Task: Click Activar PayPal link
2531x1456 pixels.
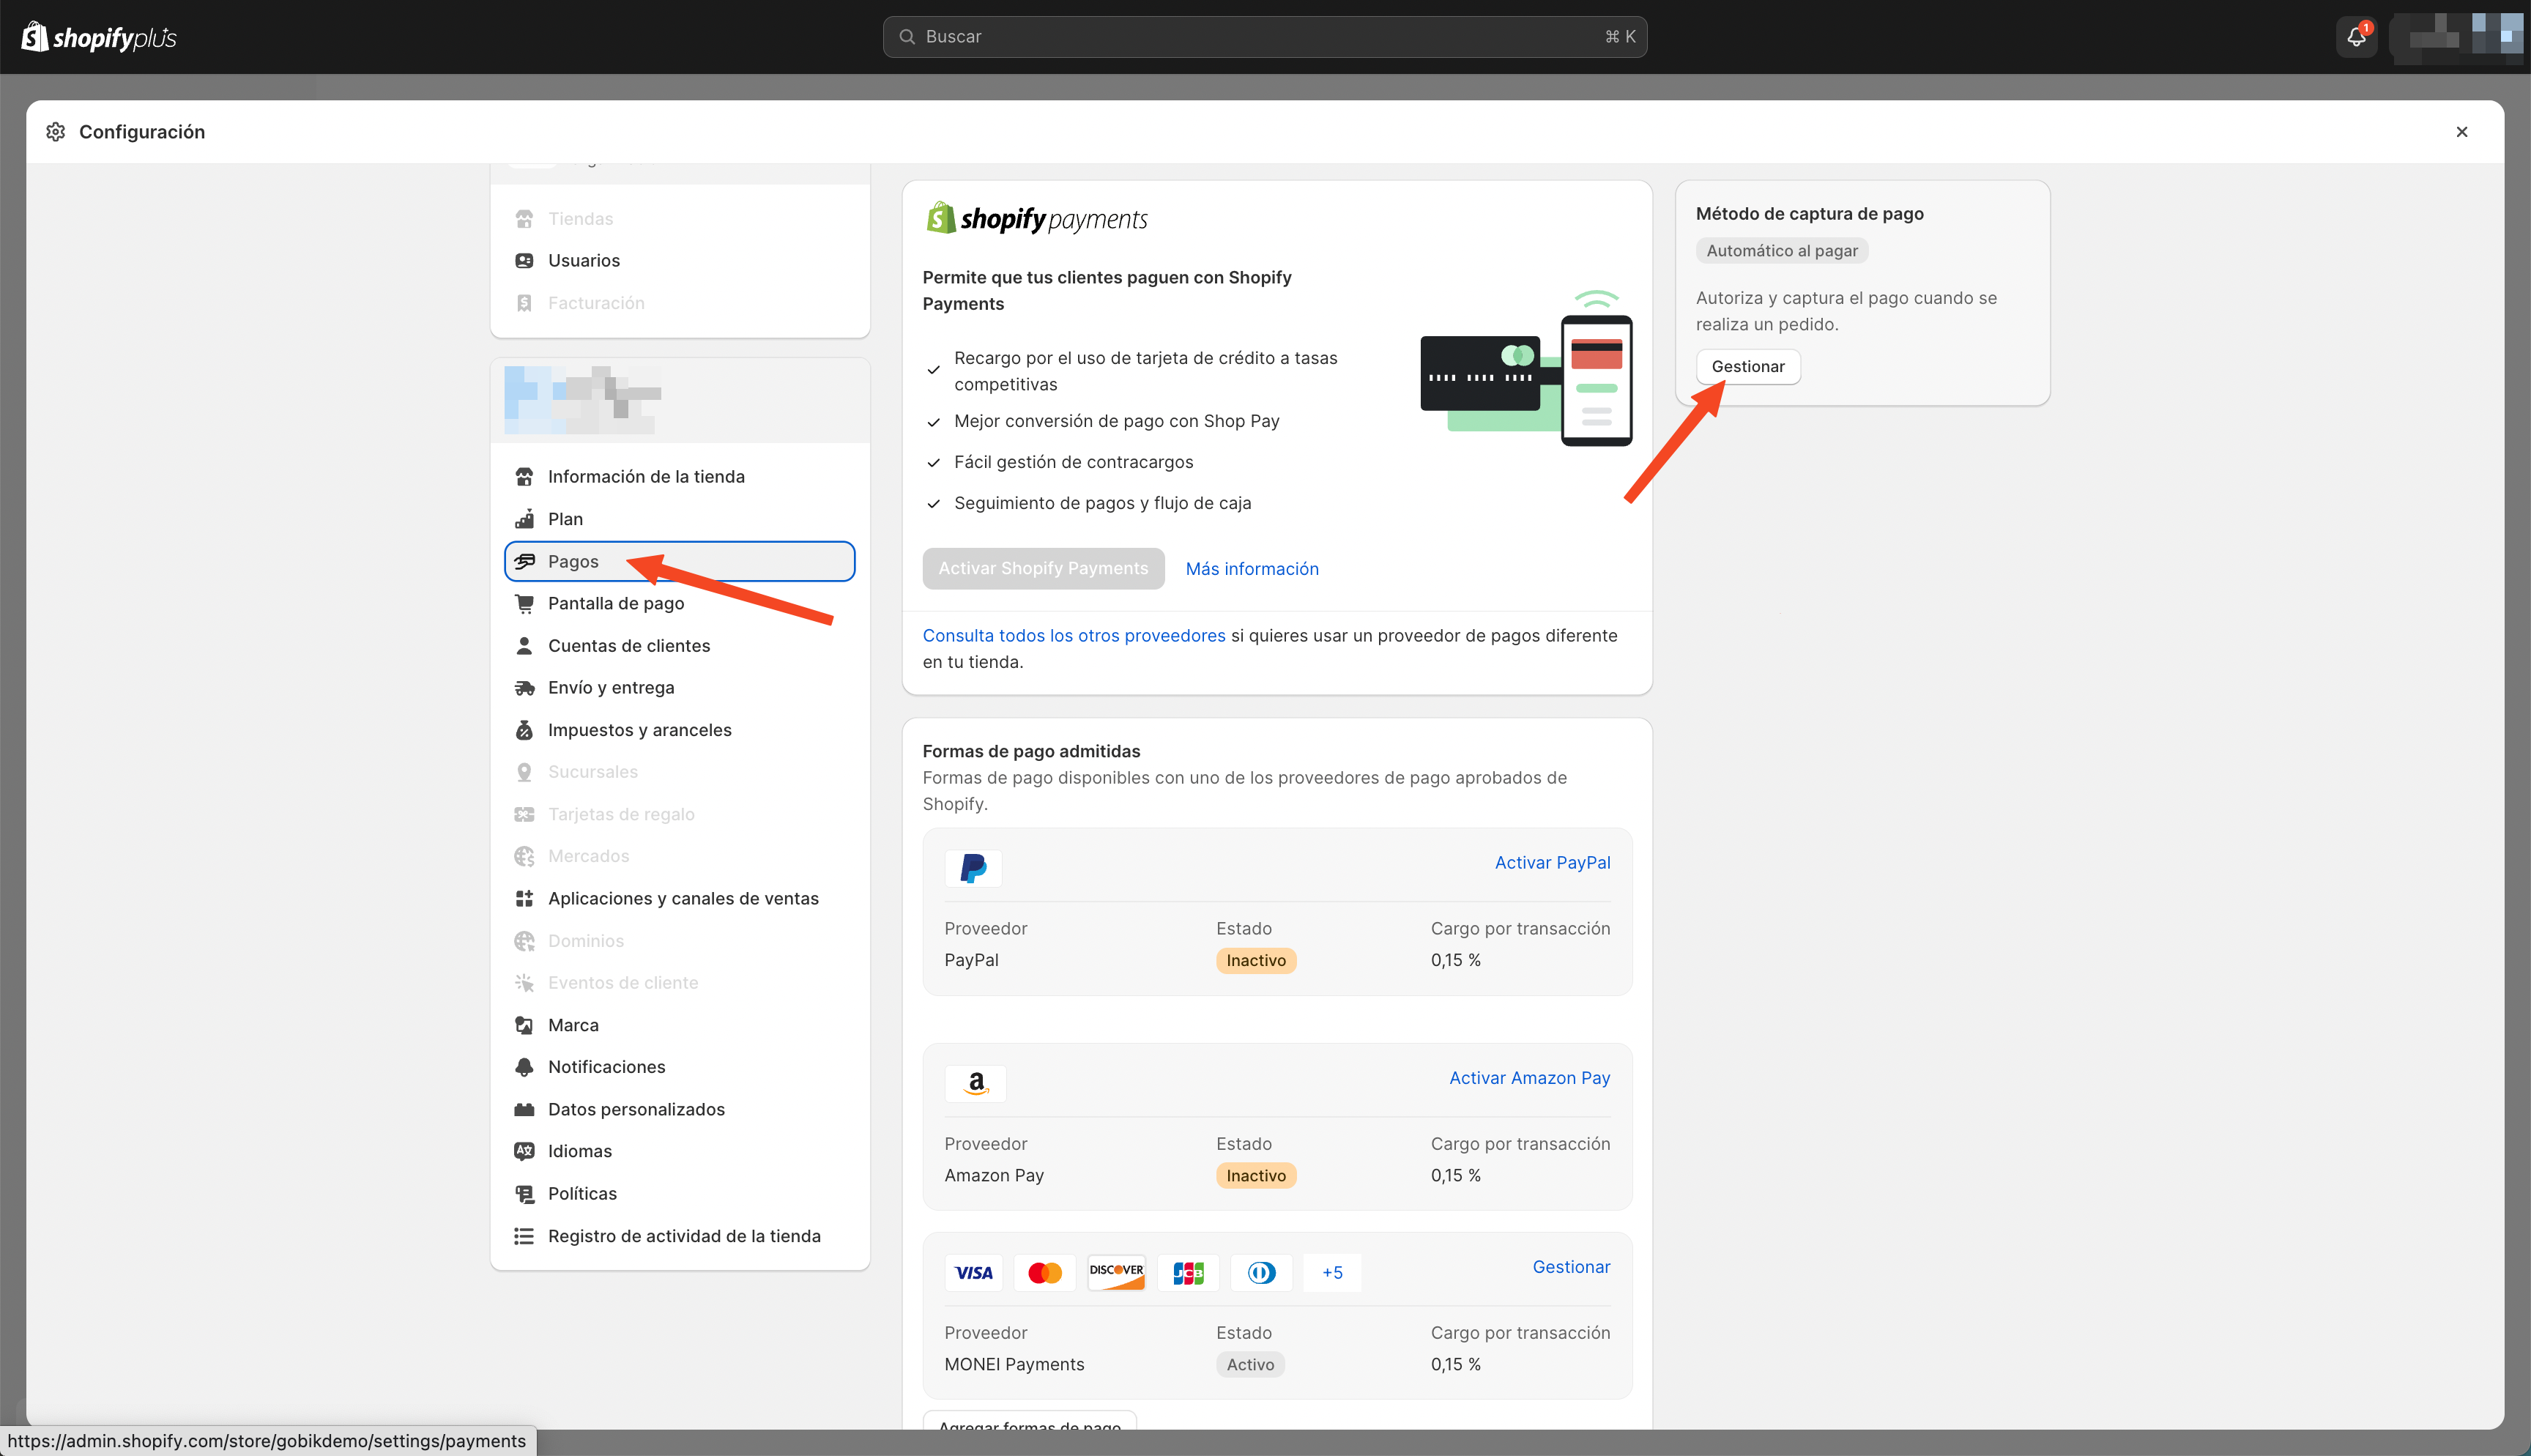Action: [x=1553, y=863]
